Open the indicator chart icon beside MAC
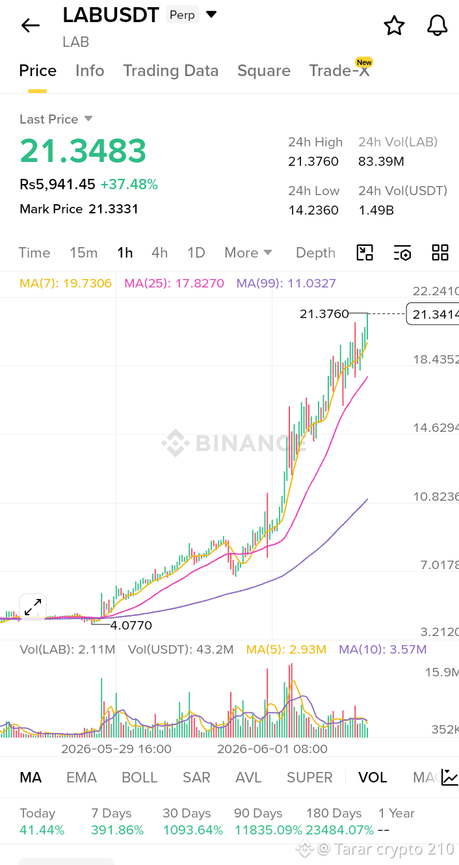Image resolution: width=459 pixels, height=865 pixels. [449, 777]
